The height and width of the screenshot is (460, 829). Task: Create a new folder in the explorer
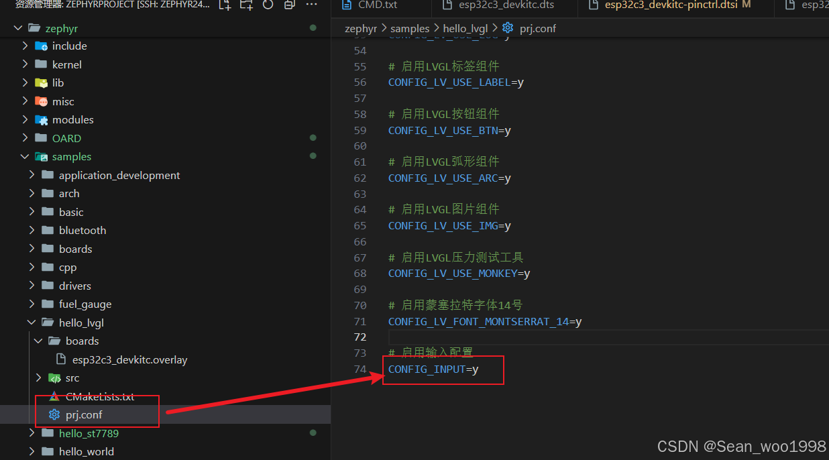point(246,7)
